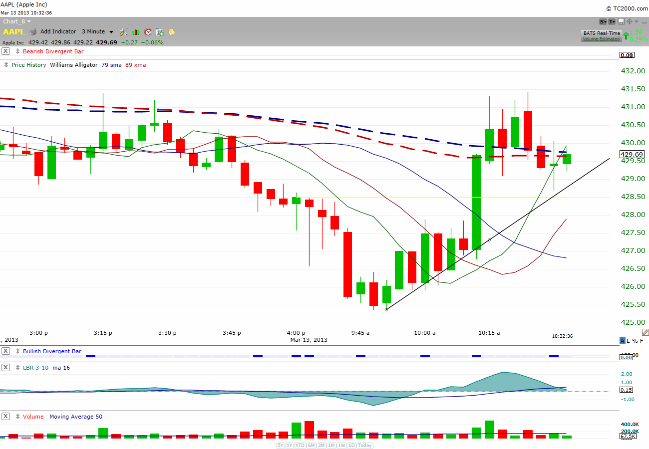
Task: Click the small arrow after move icon
Action: [x=636, y=21]
